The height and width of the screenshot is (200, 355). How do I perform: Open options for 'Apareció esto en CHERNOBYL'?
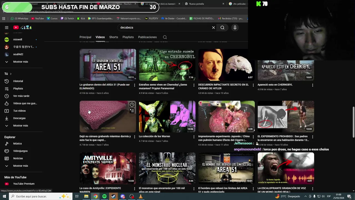[x=313, y=85]
